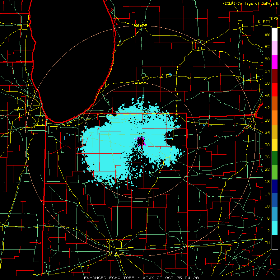Screen dimensions: 280x280
Task: Click the legend value "66"
Action: pos(267,34)
